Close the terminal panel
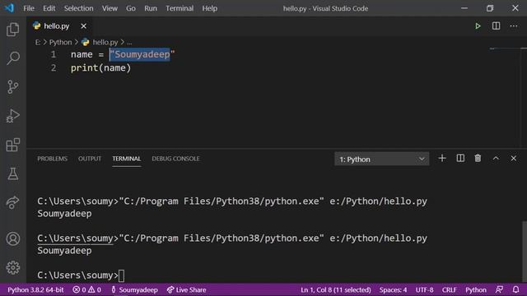 point(514,159)
